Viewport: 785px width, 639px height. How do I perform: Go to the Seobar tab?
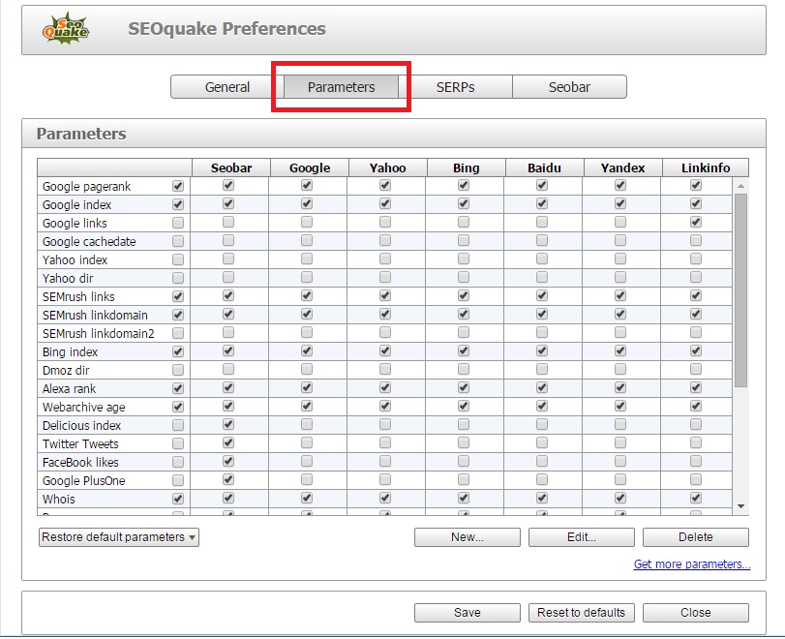coord(569,87)
